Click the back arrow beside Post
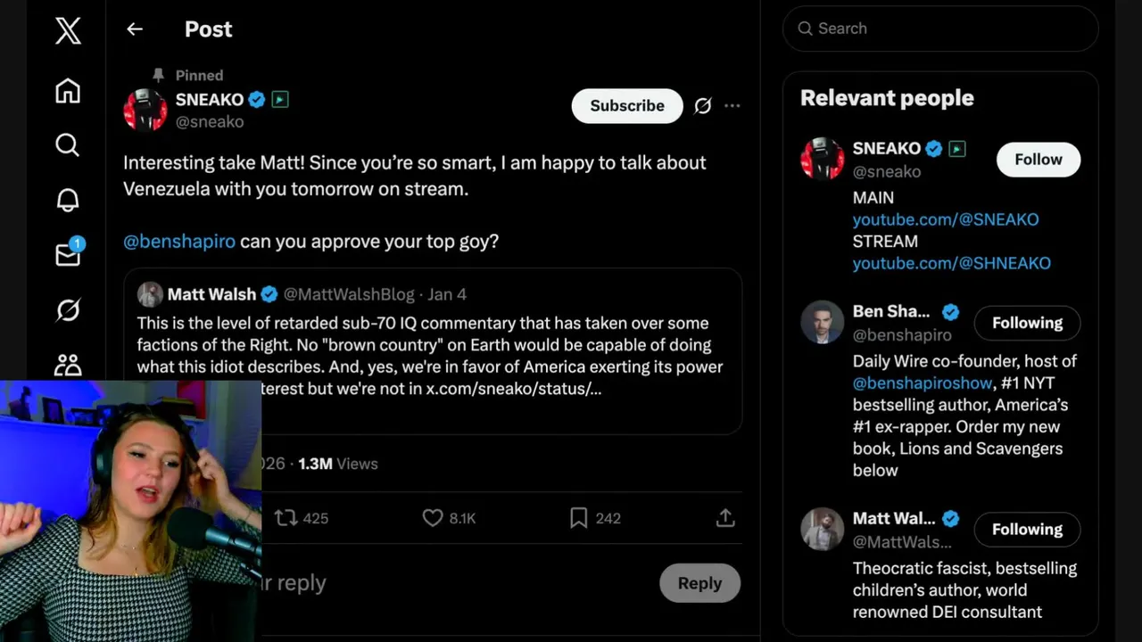This screenshot has height=642, width=1142. coord(135,29)
